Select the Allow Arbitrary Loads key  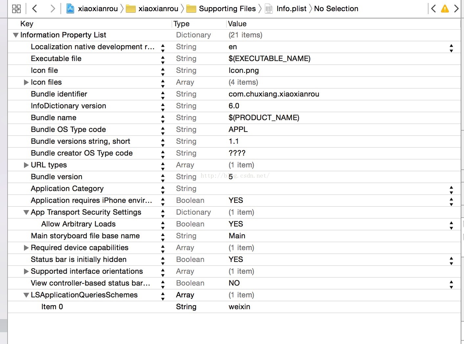click(x=79, y=224)
